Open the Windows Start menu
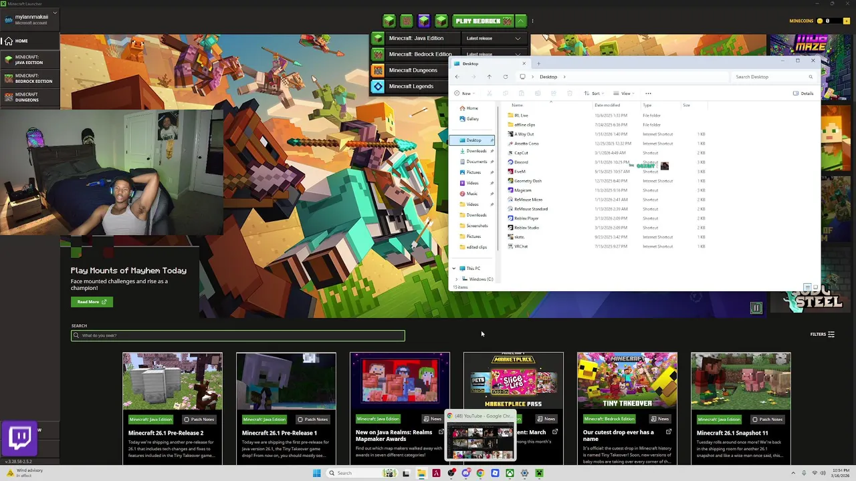The width and height of the screenshot is (856, 481). (x=316, y=473)
